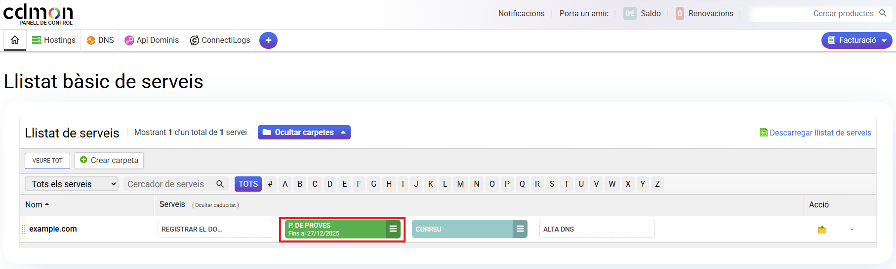Open the Hostings tab
Image resolution: width=896 pixels, height=269 pixels.
click(x=54, y=40)
